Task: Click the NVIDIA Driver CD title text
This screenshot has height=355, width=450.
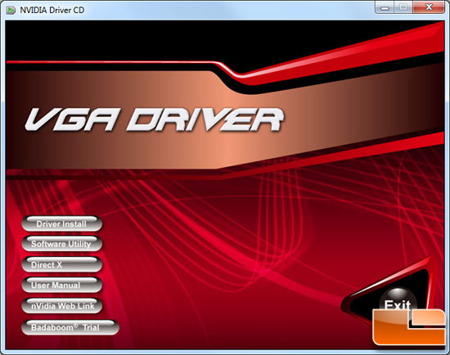Action: 52,11
